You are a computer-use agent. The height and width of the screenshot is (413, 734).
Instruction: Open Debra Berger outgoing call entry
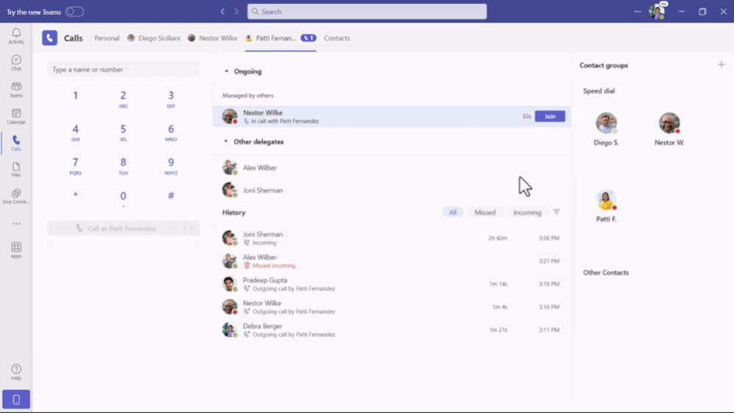(392, 329)
